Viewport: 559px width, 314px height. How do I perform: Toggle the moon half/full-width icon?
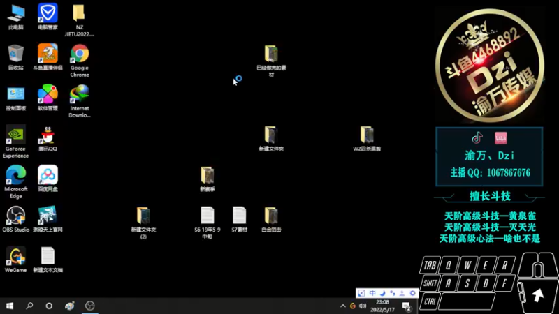click(382, 293)
